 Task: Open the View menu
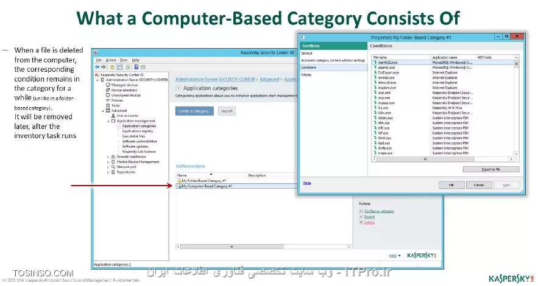124,60
